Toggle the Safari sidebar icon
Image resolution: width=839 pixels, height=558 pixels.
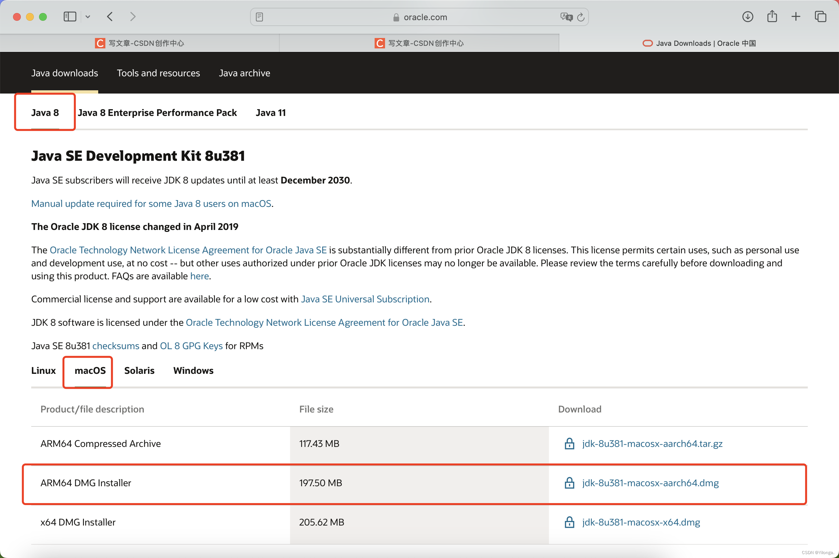tap(70, 17)
